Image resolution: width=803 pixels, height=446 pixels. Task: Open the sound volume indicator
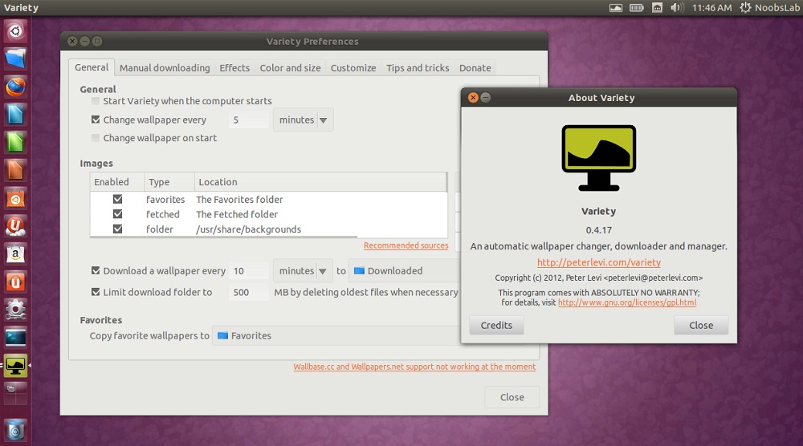pos(676,8)
